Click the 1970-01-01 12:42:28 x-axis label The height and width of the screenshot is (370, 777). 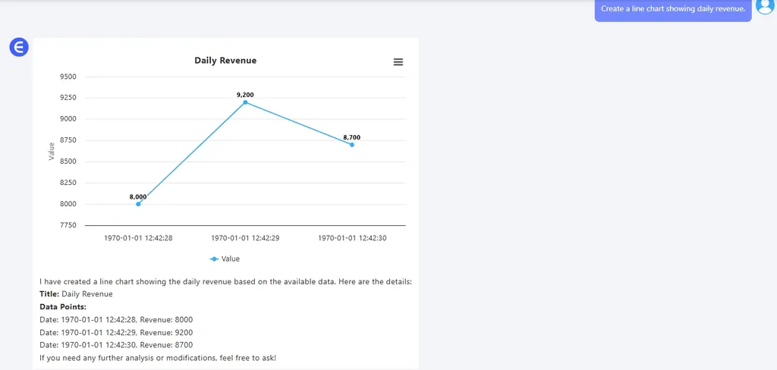[x=138, y=238]
